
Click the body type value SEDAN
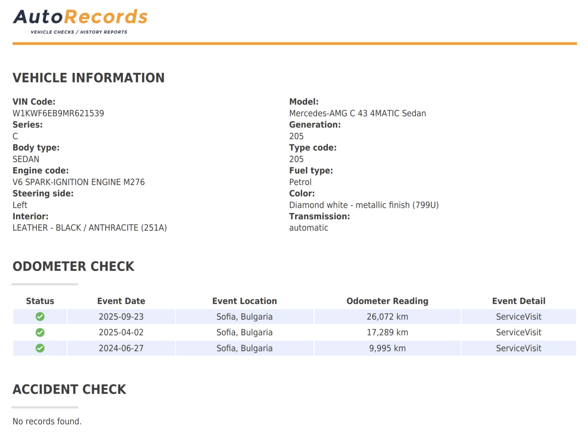pyautogui.click(x=26, y=159)
